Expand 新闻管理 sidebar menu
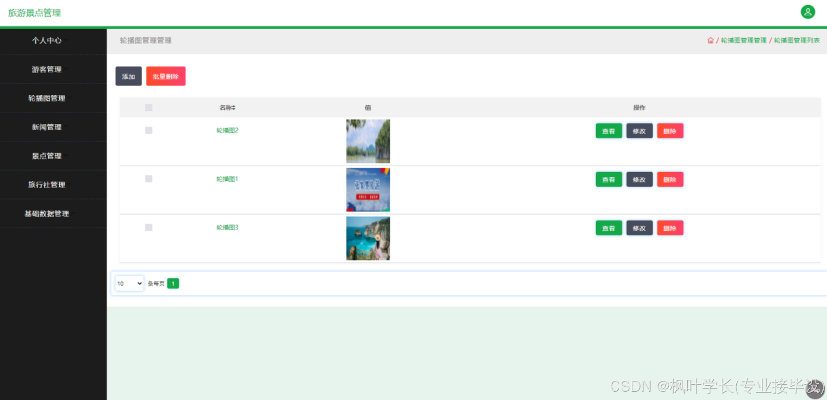This screenshot has height=400, width=827. pyautogui.click(x=47, y=127)
